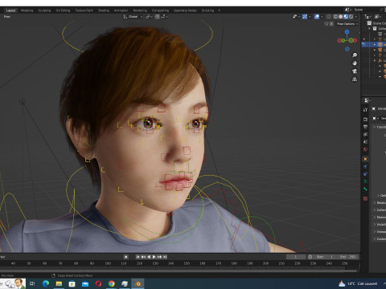386x289 pixels.
Task: Open the overlays options dropdown arrow
Action: point(322,17)
